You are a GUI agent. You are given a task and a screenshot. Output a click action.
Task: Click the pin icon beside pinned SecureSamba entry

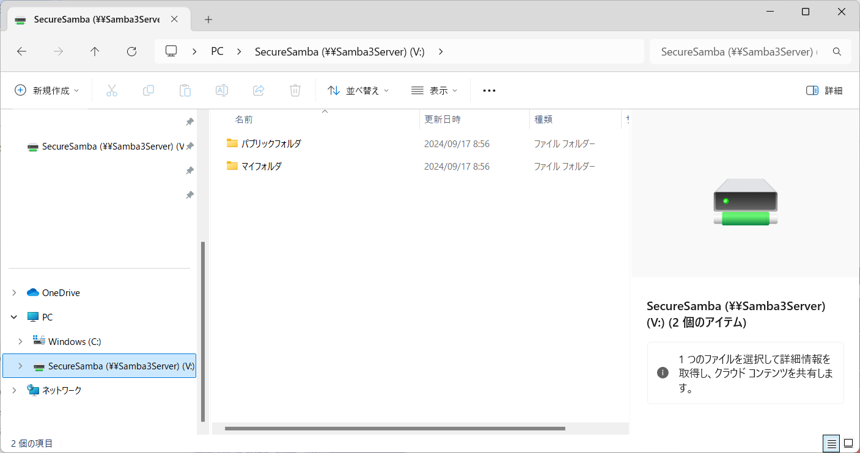189,147
